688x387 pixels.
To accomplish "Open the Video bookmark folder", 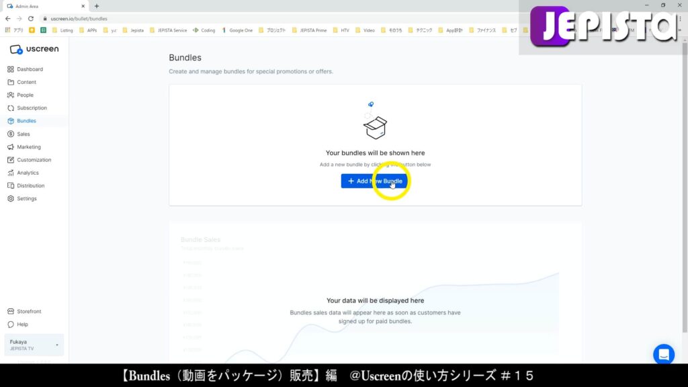I will (365, 30).
